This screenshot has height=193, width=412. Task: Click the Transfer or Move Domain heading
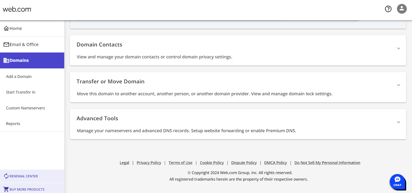tap(110, 82)
